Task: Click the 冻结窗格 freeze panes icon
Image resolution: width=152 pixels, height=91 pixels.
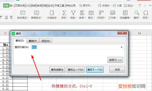Action: pos(125,13)
